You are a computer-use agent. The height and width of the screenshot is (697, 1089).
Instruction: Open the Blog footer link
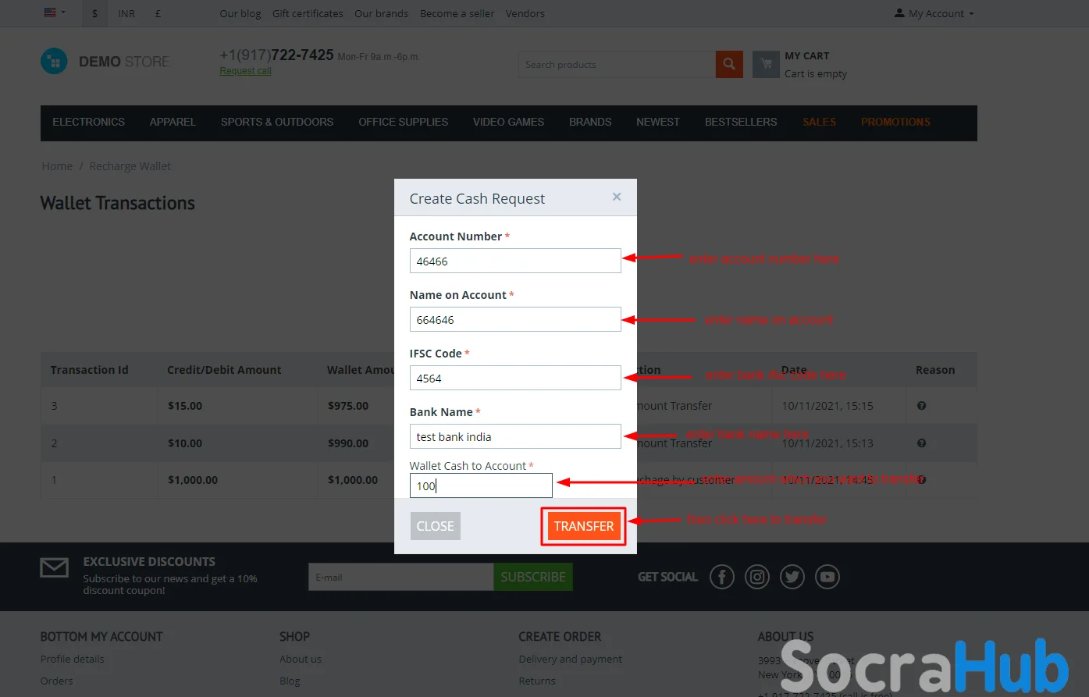(290, 681)
